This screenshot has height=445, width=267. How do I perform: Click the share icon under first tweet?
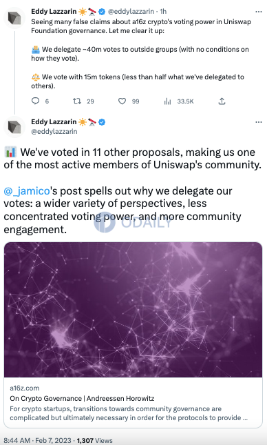tap(222, 101)
